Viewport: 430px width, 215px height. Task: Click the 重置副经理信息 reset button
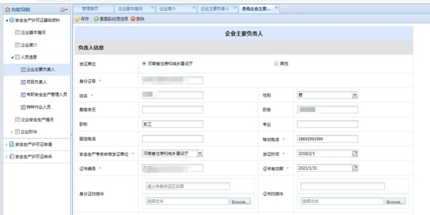coord(111,19)
